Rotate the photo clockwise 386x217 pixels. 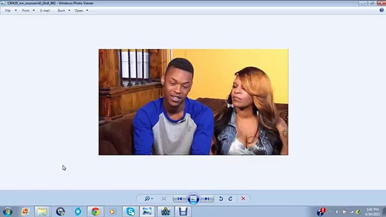tap(230, 199)
